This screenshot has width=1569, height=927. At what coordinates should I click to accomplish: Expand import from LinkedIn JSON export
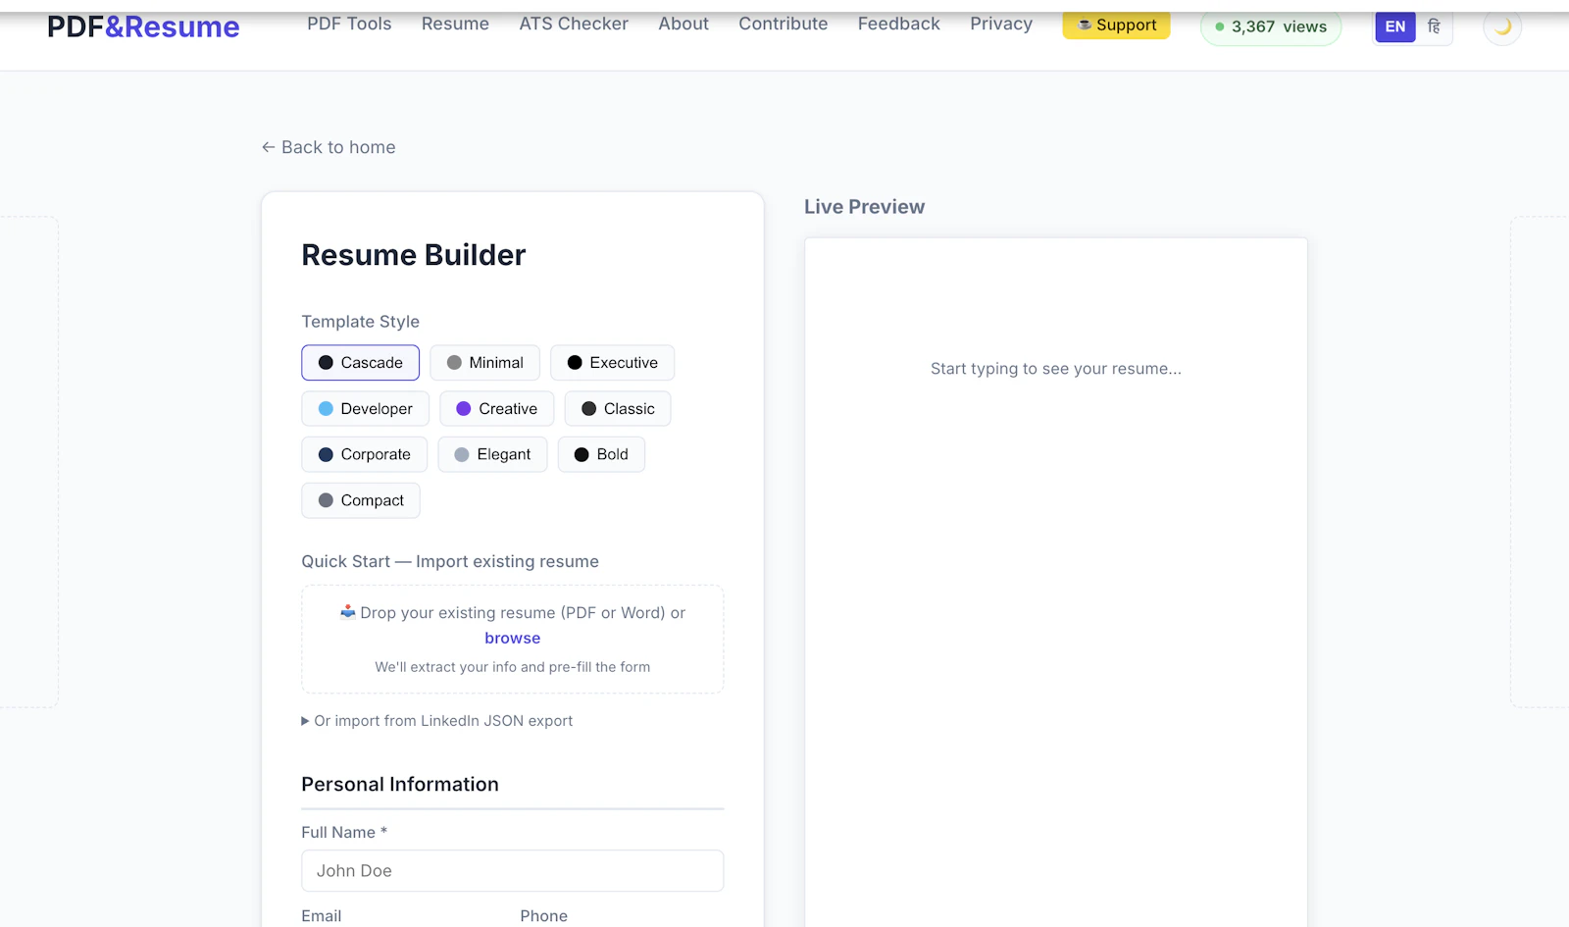pyautogui.click(x=436, y=721)
